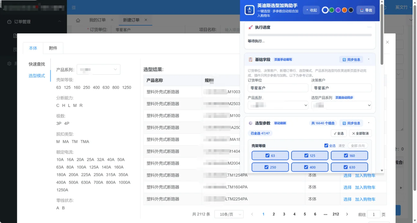Image resolution: width=417 pixels, height=223 pixels.
Task: Click the clipboard icon beside 基础字段
Action: click(x=251, y=60)
